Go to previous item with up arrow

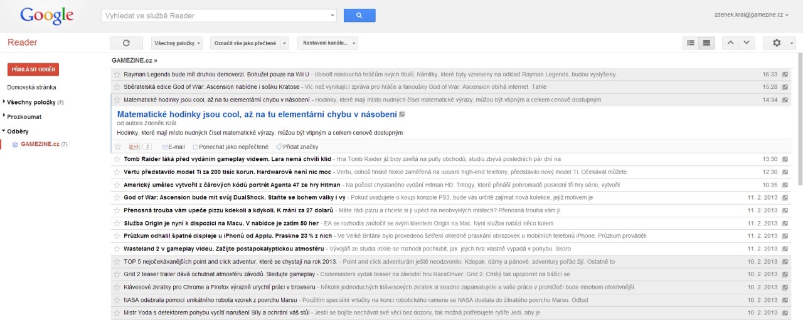(x=730, y=43)
